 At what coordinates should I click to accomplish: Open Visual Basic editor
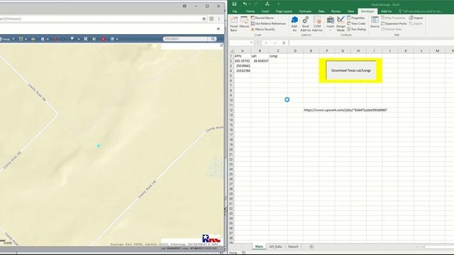[x=233, y=23]
